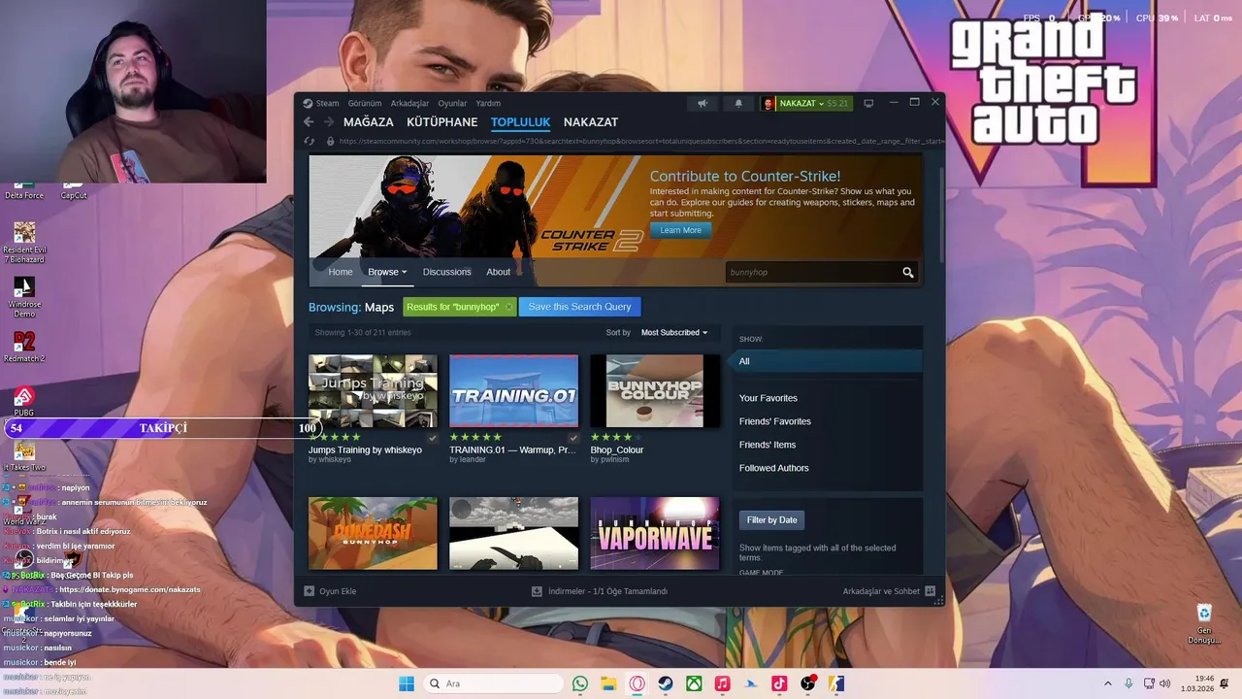Go back with the Steam back arrow
The width and height of the screenshot is (1242, 699).
[x=309, y=121]
